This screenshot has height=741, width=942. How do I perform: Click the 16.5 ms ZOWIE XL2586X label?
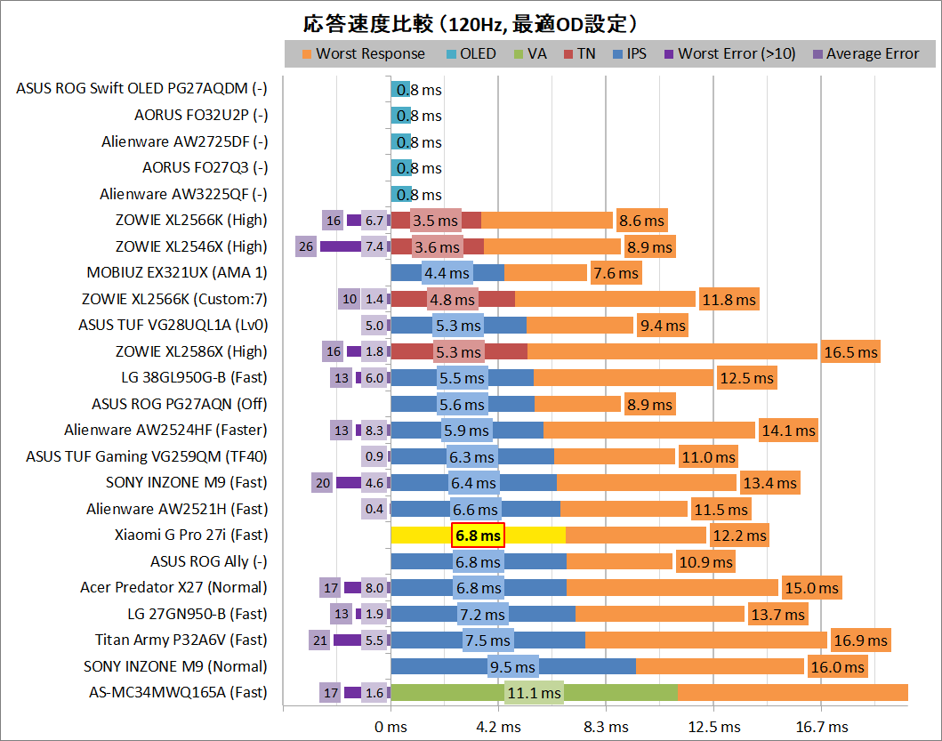(850, 352)
